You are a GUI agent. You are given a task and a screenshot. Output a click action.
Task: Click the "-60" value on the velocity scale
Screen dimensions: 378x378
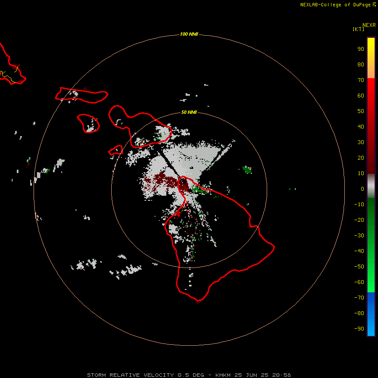(359, 282)
